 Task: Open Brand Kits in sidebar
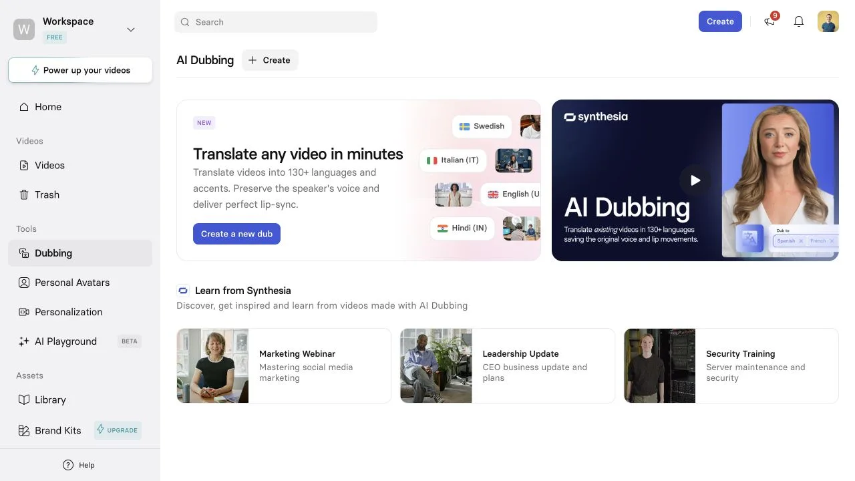pyautogui.click(x=80, y=430)
